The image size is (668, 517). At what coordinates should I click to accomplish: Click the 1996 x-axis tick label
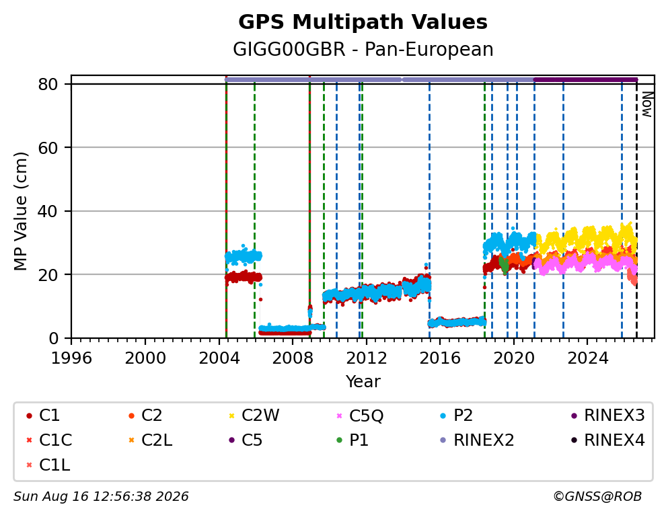[71, 358]
